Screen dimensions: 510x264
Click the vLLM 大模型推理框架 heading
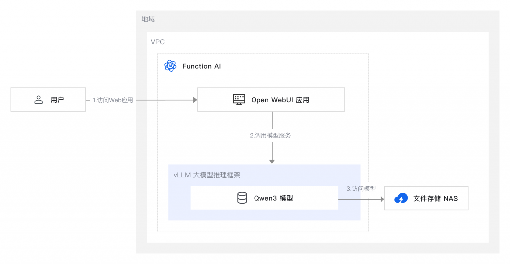coord(207,175)
